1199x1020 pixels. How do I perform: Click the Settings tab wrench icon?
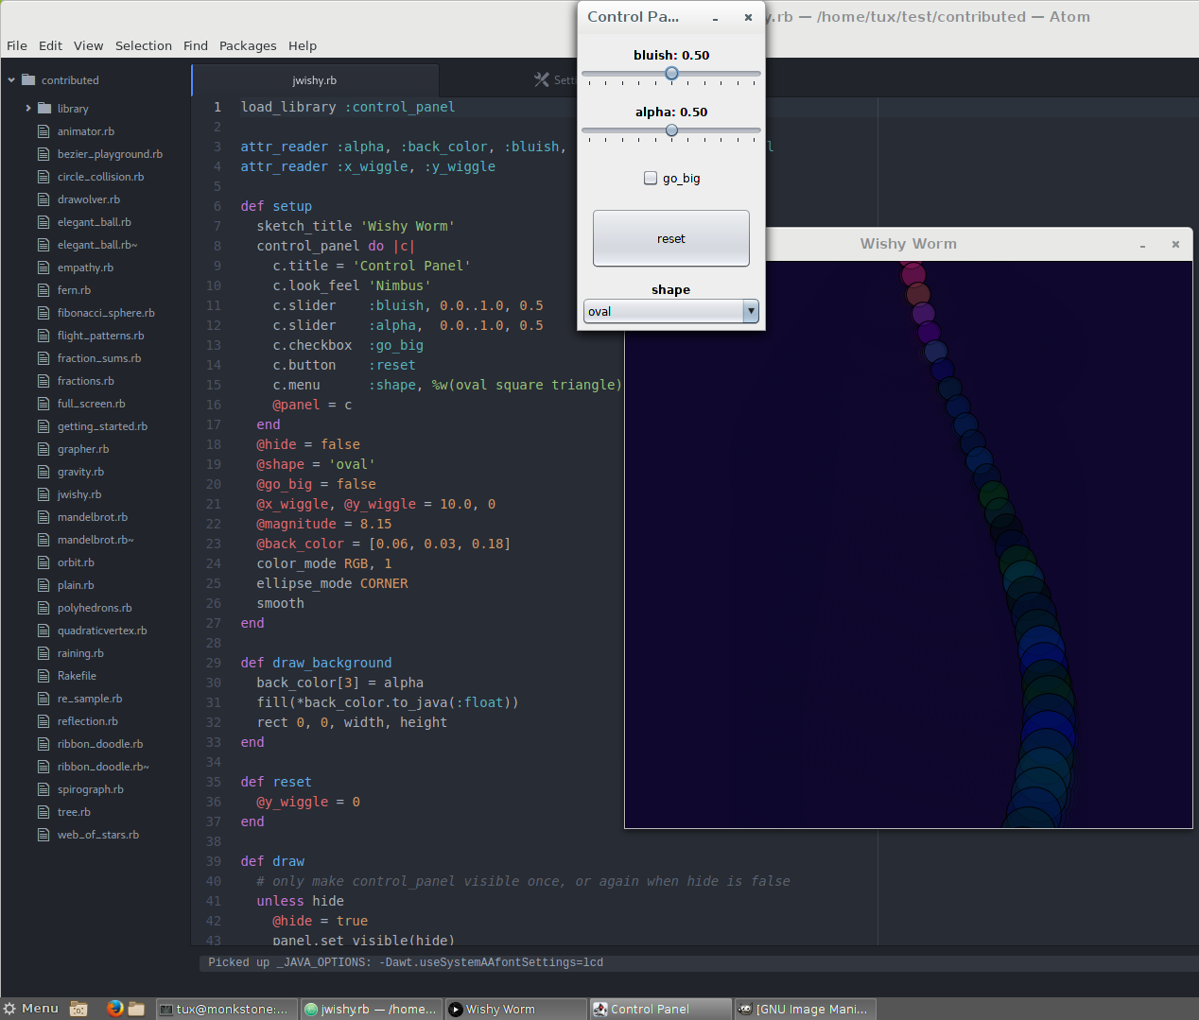[541, 80]
